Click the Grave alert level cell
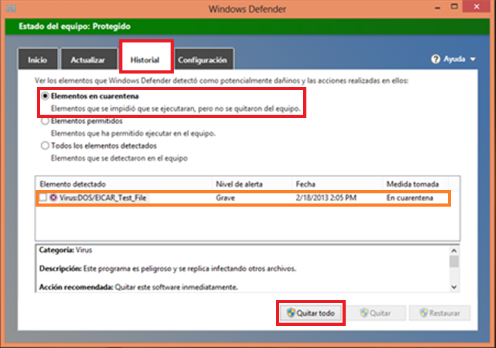The width and height of the screenshot is (496, 348). point(225,198)
